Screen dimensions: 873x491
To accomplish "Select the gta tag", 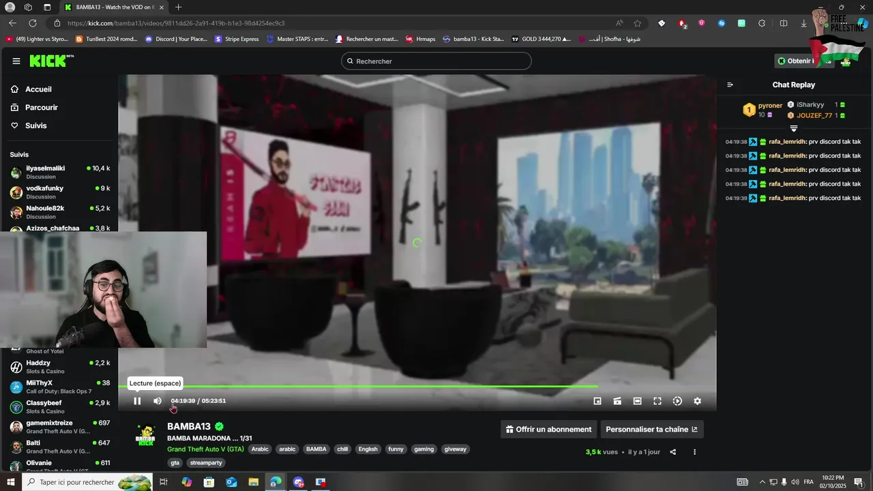I will [x=175, y=463].
